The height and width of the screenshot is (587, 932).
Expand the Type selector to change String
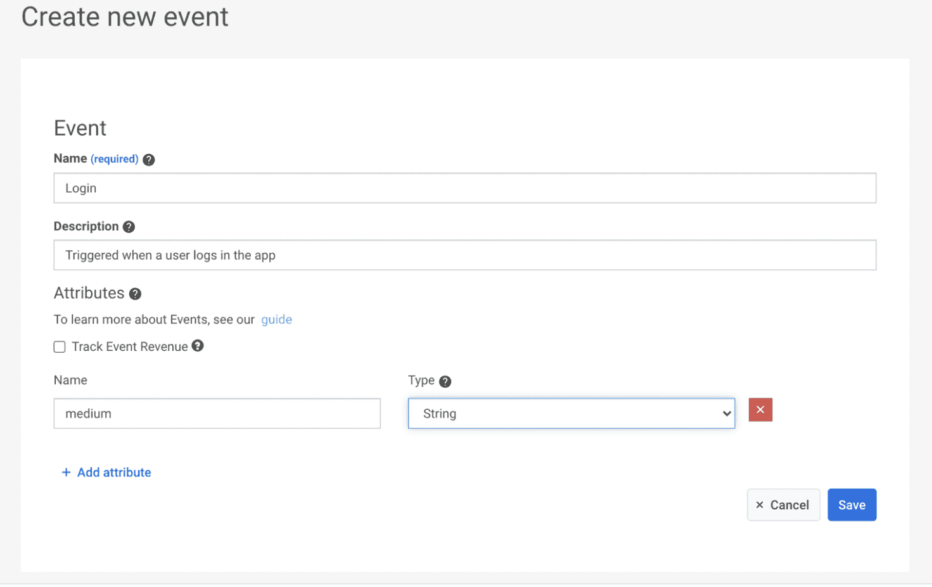pos(571,413)
